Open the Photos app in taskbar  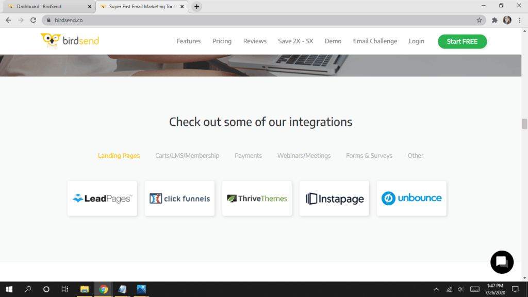(141, 289)
